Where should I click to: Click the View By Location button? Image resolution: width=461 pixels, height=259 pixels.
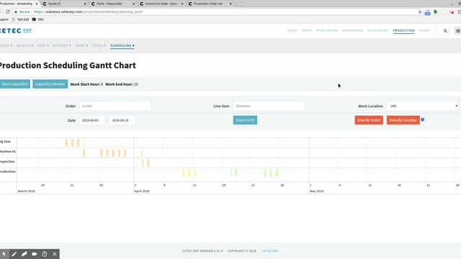click(x=403, y=120)
